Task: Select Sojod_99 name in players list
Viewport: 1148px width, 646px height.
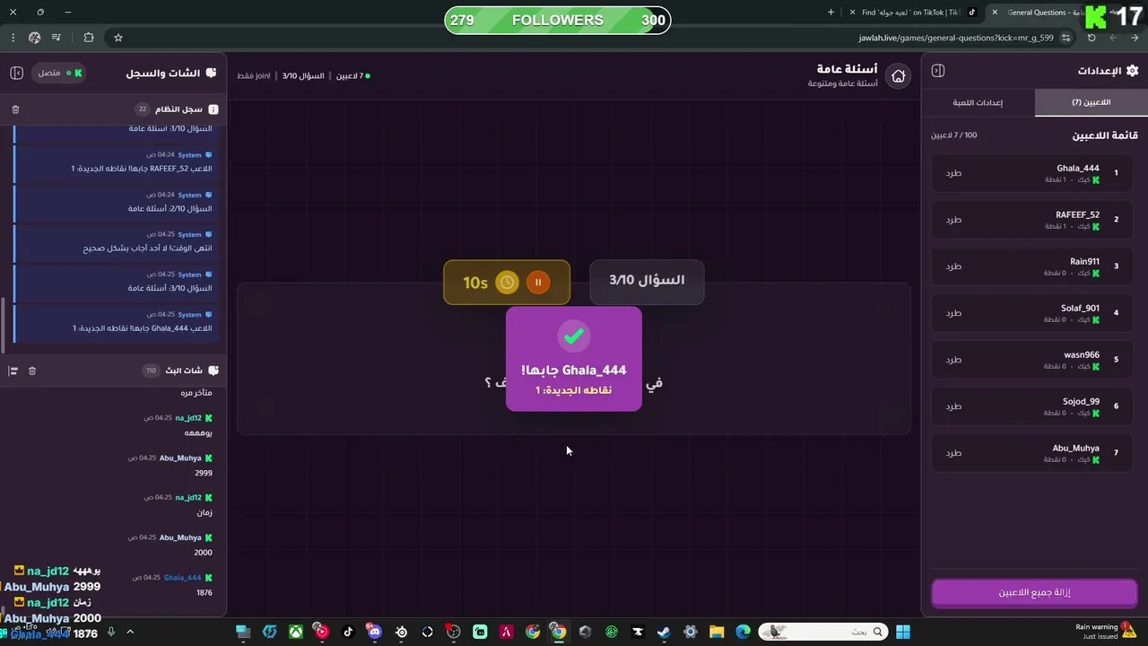Action: click(1081, 401)
